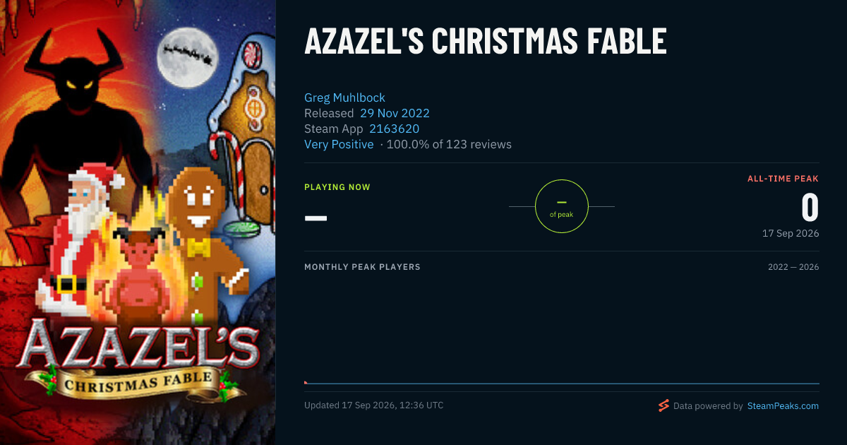Image resolution: width=847 pixels, height=445 pixels.
Task: Open Steam App ID 2163620 link
Action: point(394,129)
